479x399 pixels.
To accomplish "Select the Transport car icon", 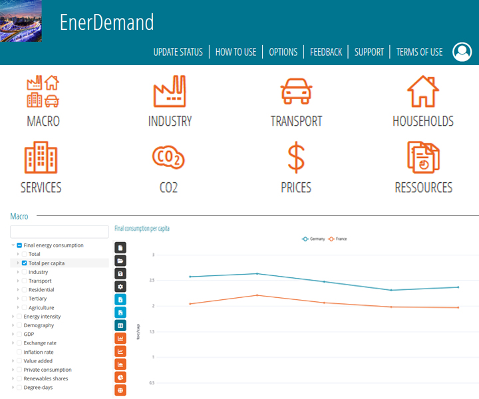I will (x=296, y=92).
